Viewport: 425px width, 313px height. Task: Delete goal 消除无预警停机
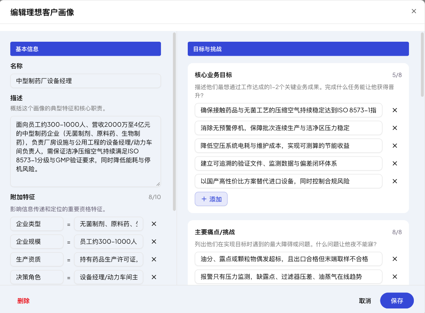[x=394, y=128]
